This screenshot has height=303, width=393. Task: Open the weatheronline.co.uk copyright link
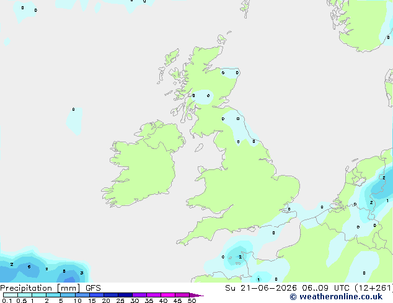coord(336,297)
